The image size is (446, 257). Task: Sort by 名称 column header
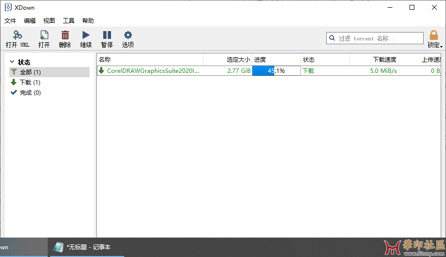pyautogui.click(x=150, y=60)
